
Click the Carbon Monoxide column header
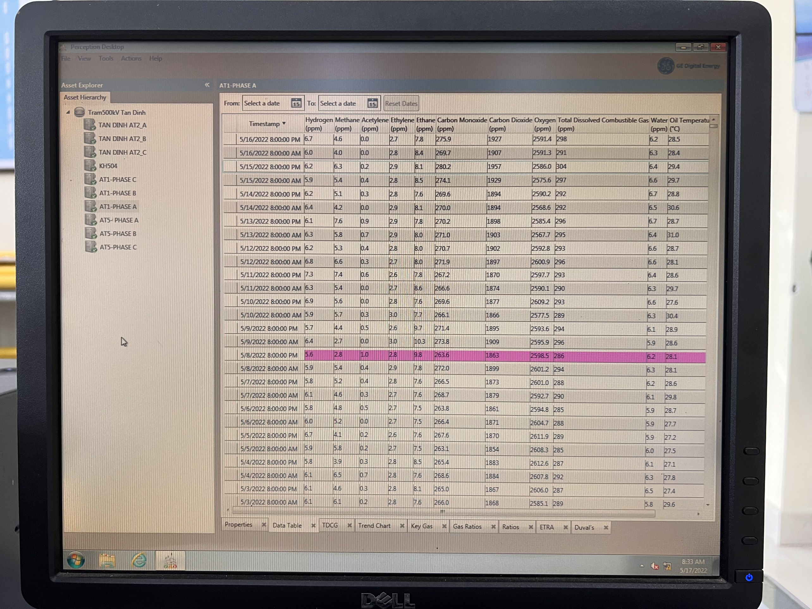(x=462, y=124)
